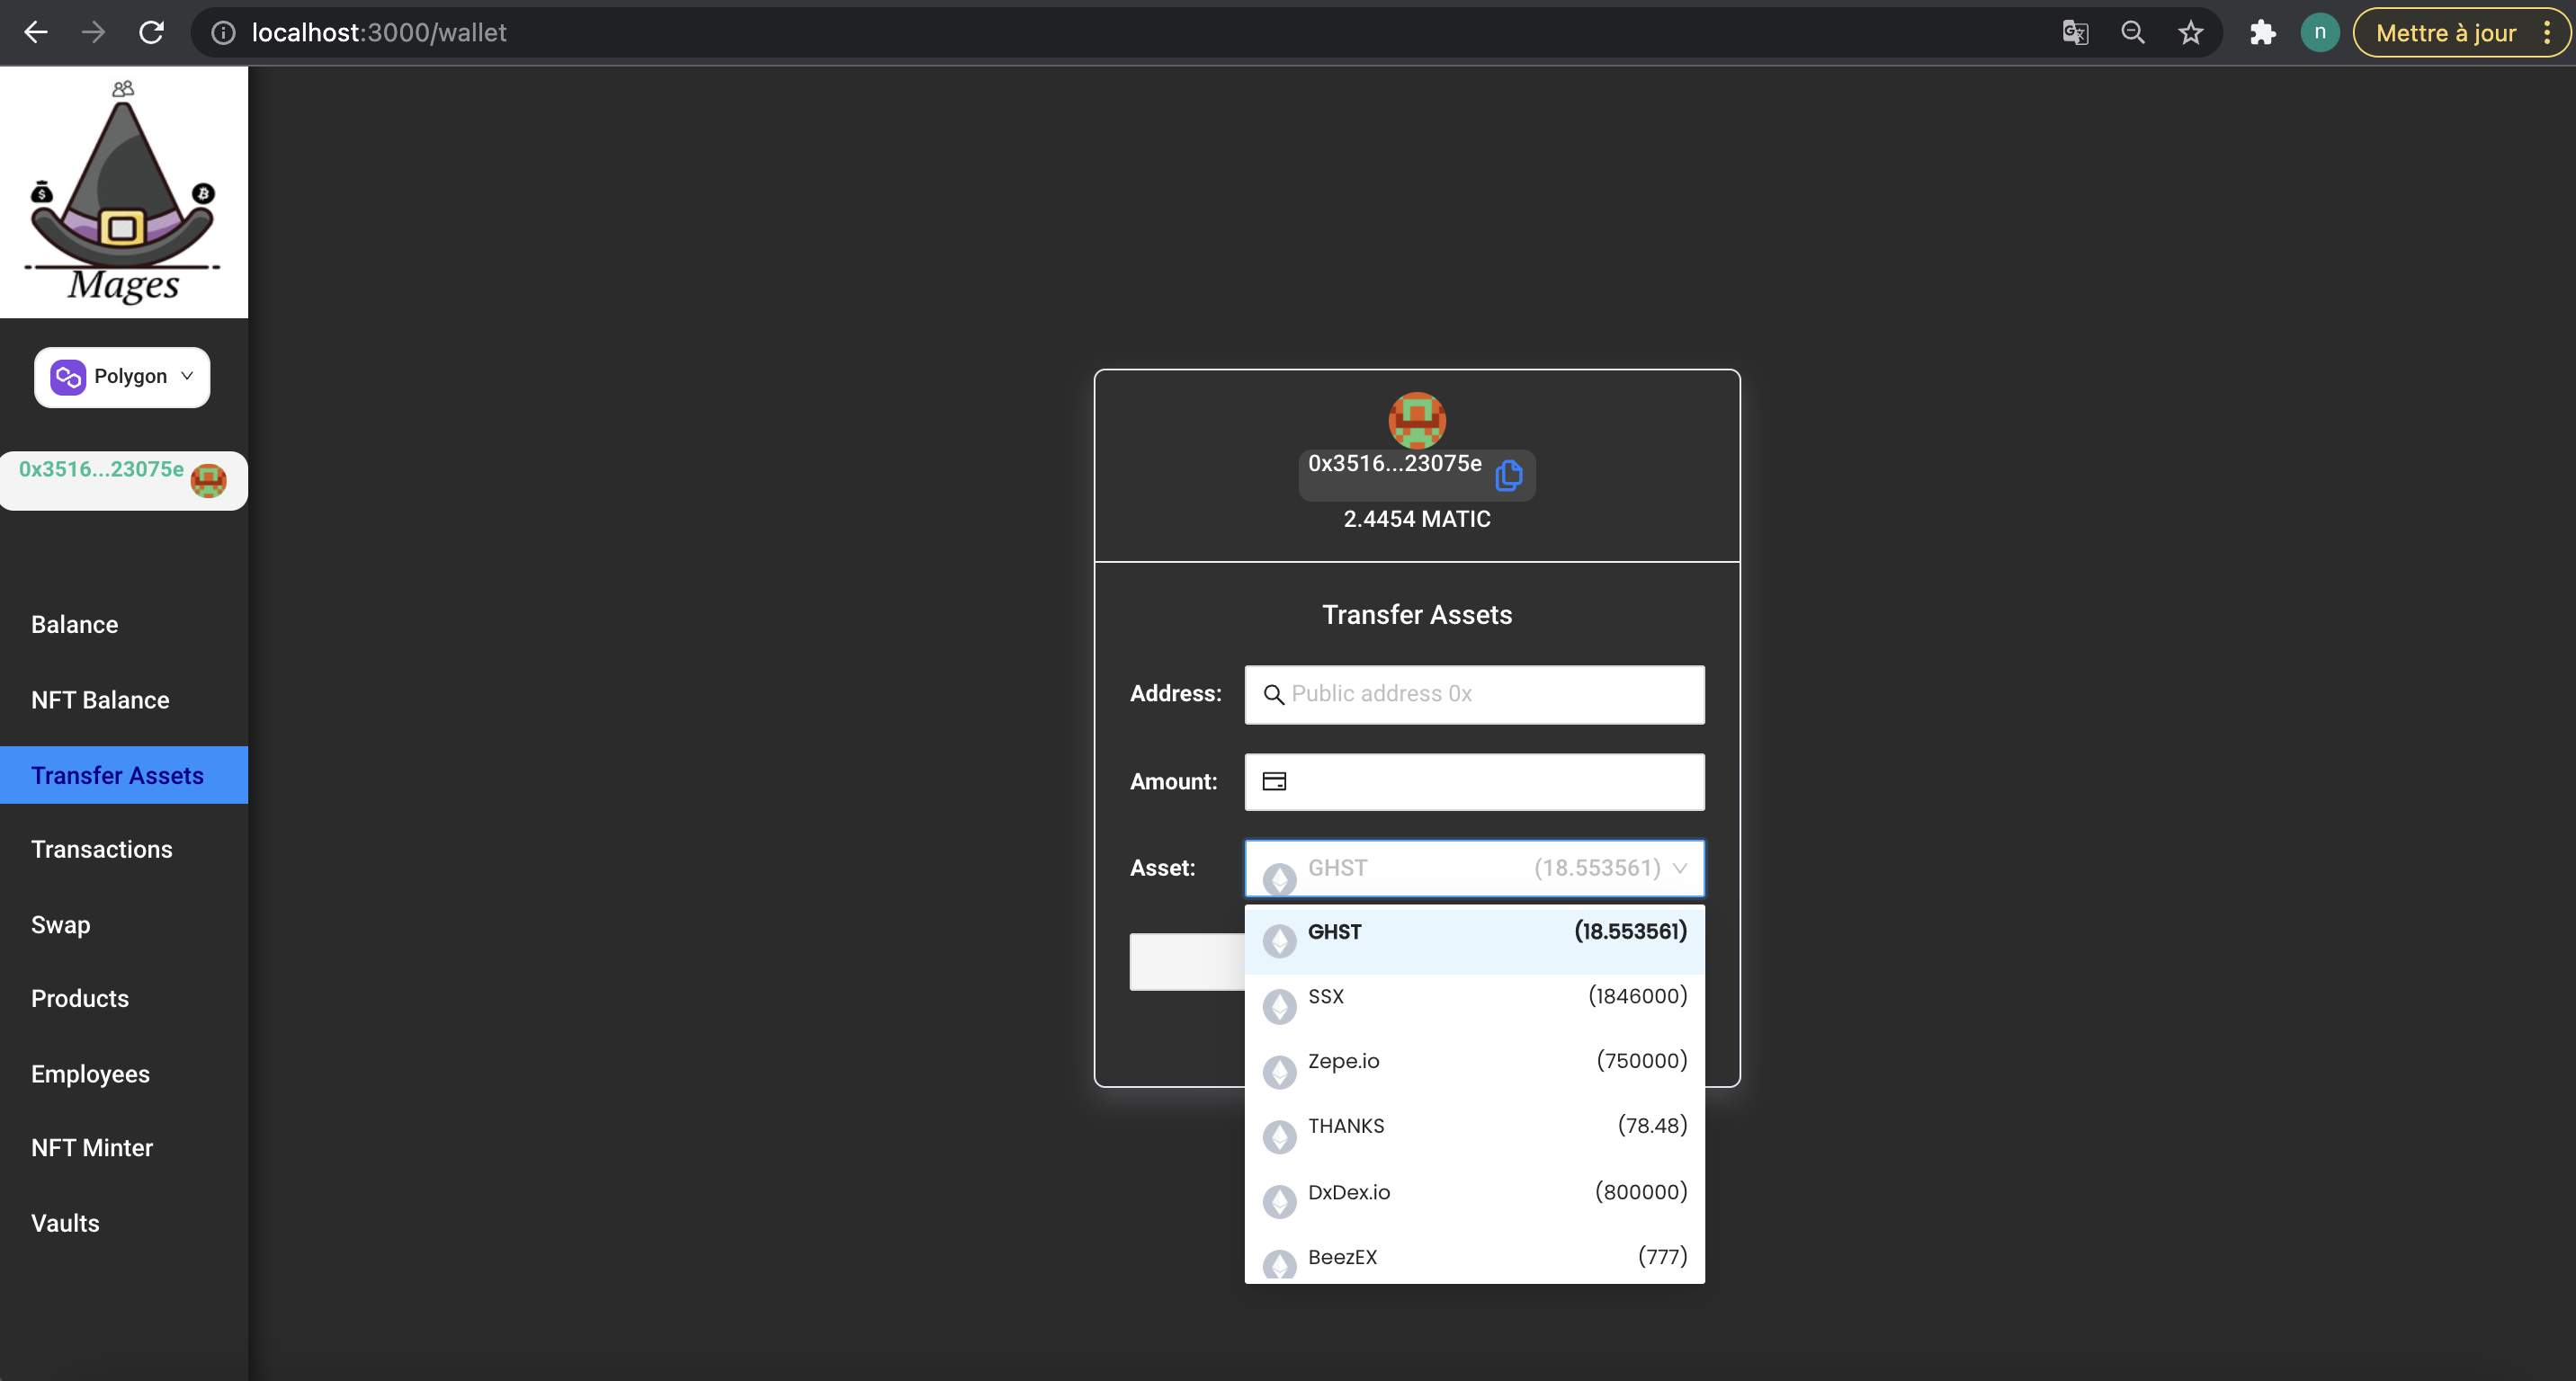This screenshot has width=2576, height=1381.
Task: Click the pixel avatar above wallet address
Action: tap(1416, 420)
